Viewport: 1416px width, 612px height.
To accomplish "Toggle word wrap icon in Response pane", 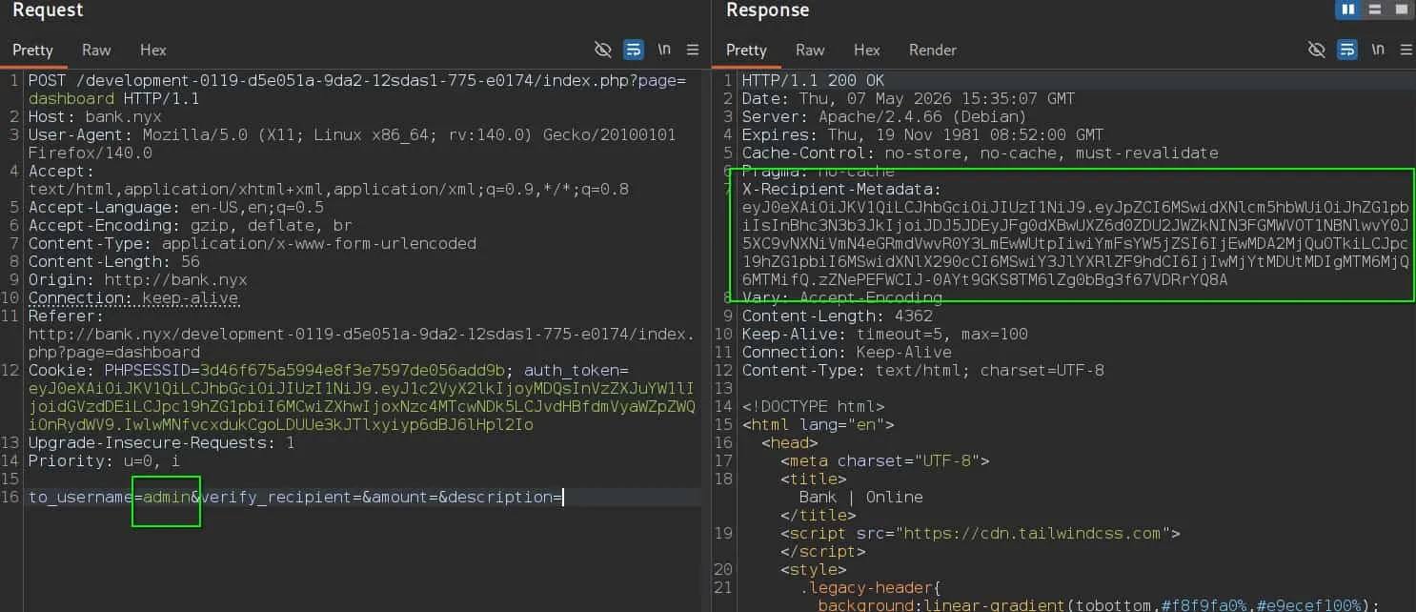I will (1346, 50).
